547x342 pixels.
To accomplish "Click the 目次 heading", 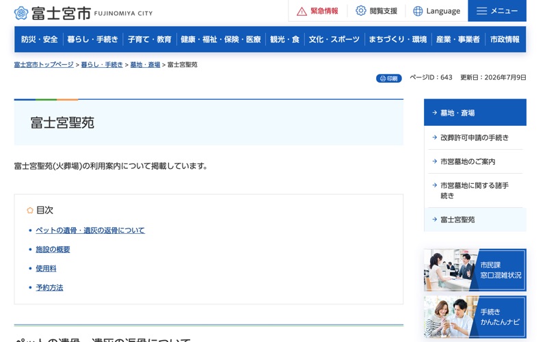I will 44,210.
